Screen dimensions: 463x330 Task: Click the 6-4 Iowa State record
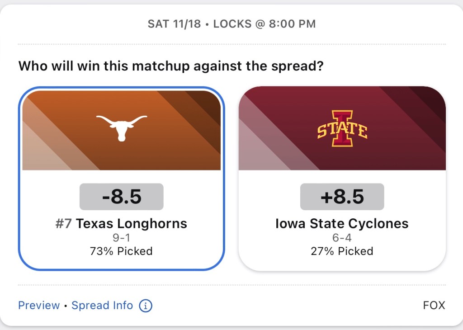click(x=342, y=238)
